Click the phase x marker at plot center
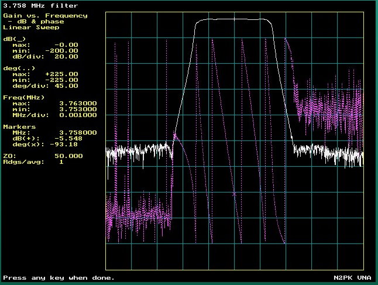This screenshot has height=285, width=378. pos(234,194)
